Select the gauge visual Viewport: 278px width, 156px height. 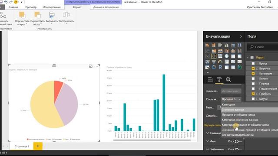[220, 62]
